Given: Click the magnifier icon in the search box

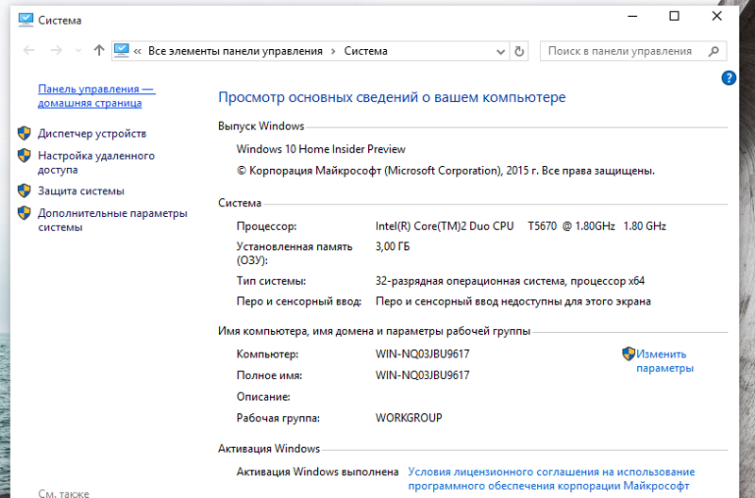Looking at the screenshot, I should click(x=712, y=51).
